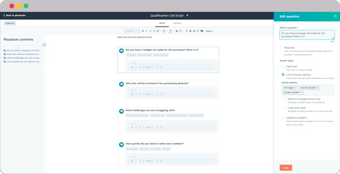Click the question icon of 'How quickly' card
The width and height of the screenshot is (340, 174).
[122, 145]
